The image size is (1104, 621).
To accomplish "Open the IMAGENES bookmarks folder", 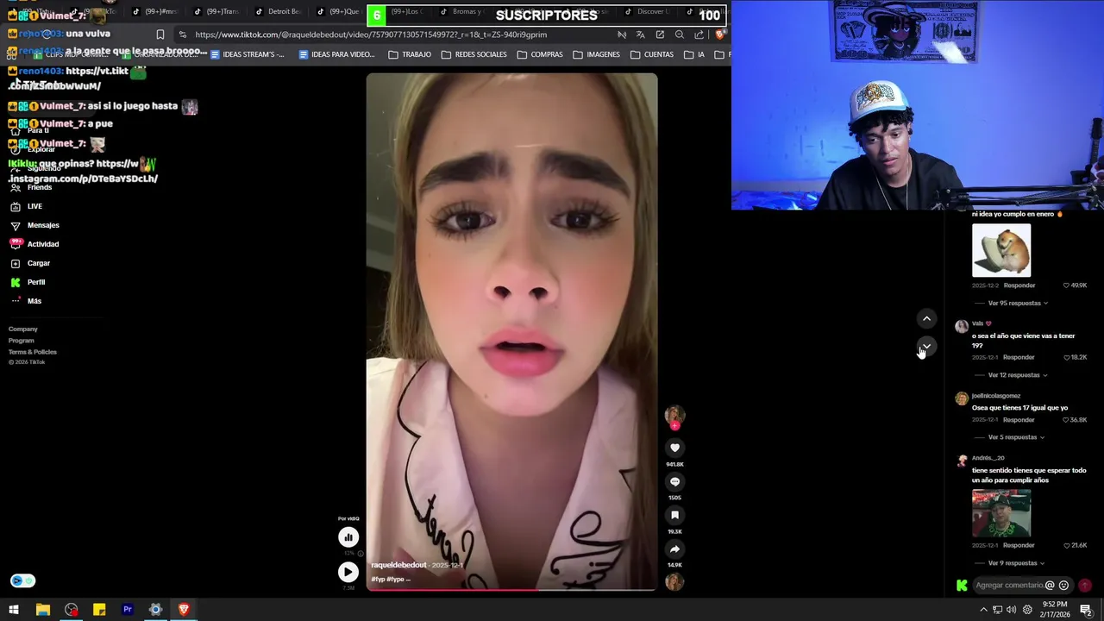I will [x=596, y=54].
